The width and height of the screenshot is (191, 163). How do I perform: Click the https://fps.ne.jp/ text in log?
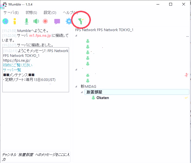pyautogui.click(x=17, y=61)
